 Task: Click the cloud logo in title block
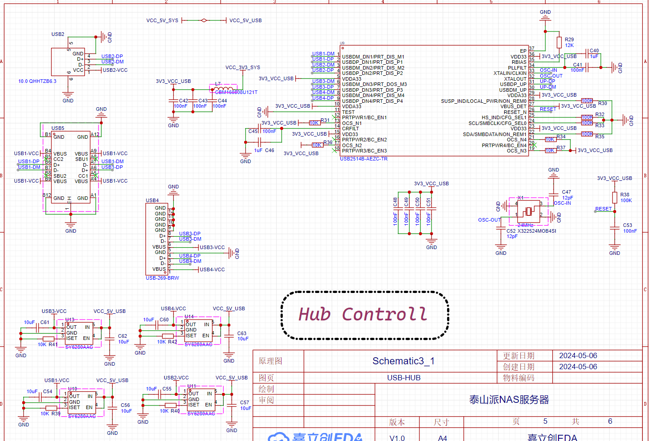279,437
